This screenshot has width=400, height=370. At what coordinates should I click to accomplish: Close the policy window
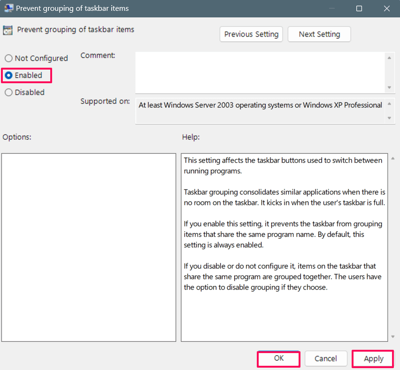[387, 8]
